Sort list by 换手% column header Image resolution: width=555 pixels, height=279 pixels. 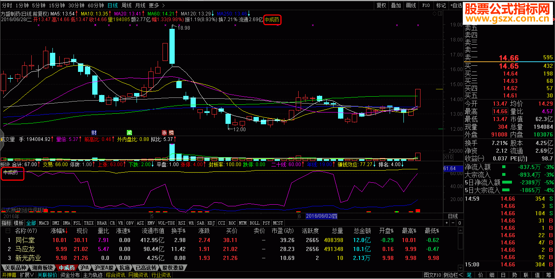click(178, 231)
